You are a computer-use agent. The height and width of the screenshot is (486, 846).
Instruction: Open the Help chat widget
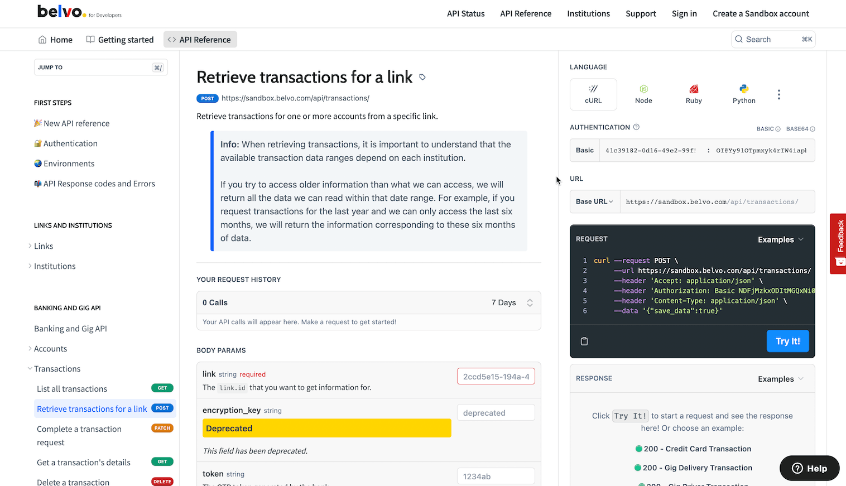tap(810, 468)
